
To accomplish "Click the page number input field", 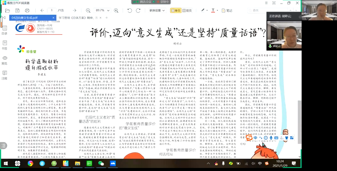I will pyautogui.click(x=52, y=10).
